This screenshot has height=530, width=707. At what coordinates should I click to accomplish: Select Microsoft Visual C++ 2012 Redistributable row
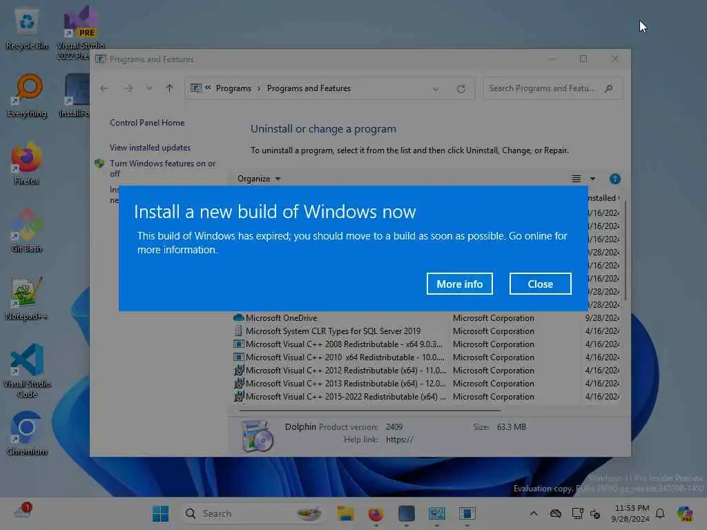click(426, 370)
